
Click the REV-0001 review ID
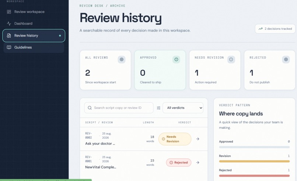(x=89, y=159)
